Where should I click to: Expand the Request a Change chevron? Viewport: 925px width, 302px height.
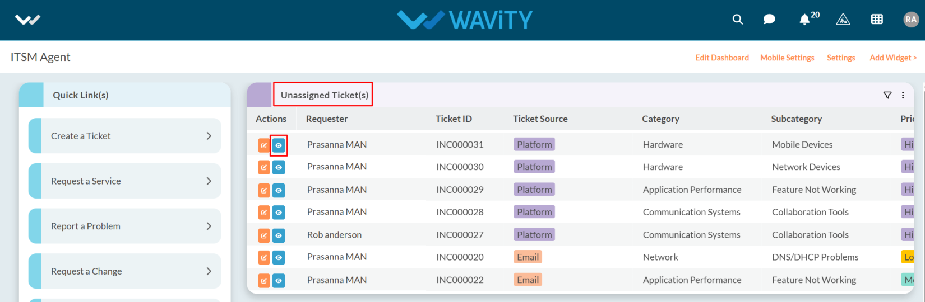(x=209, y=271)
